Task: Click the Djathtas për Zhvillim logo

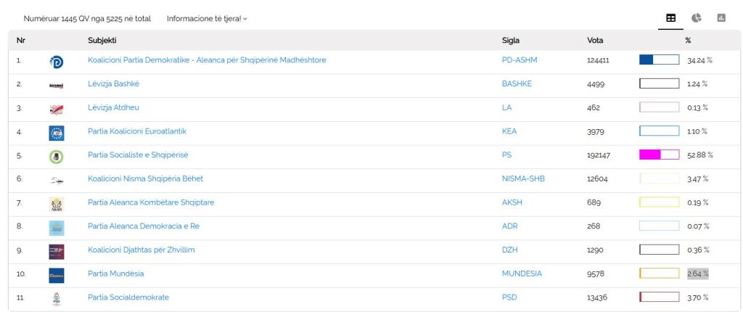Action: tap(56, 251)
